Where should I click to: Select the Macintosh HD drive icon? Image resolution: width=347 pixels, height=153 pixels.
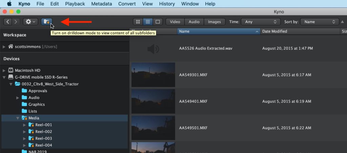pyautogui.click(x=11, y=70)
